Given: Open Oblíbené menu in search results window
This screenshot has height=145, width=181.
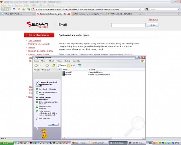Looking at the screenshot, I should pos(59,61).
